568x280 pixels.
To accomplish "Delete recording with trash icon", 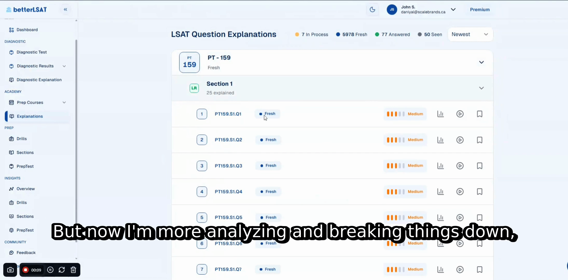I will pos(73,270).
